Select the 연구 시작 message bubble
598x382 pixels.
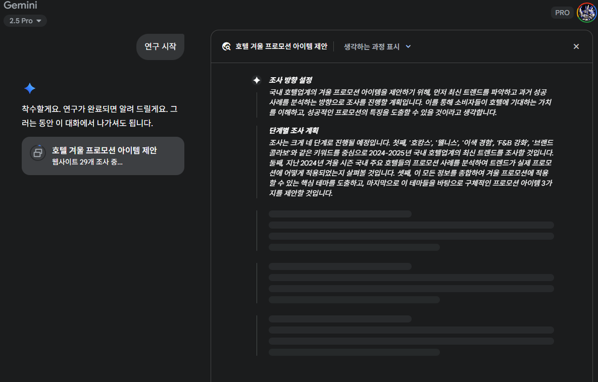point(160,46)
